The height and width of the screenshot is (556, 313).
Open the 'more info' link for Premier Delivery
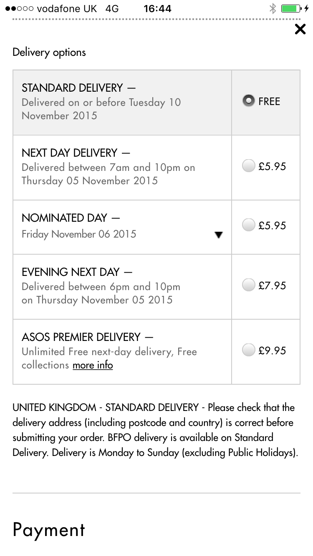[93, 365]
